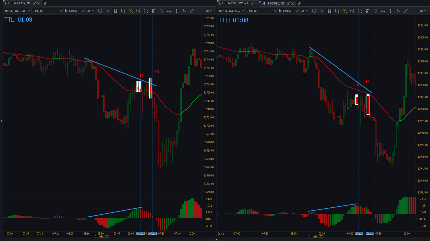Open the Свічка chart type dropdown in USATECH chart
Viewport: 430px width, 241px height.
(288, 11)
